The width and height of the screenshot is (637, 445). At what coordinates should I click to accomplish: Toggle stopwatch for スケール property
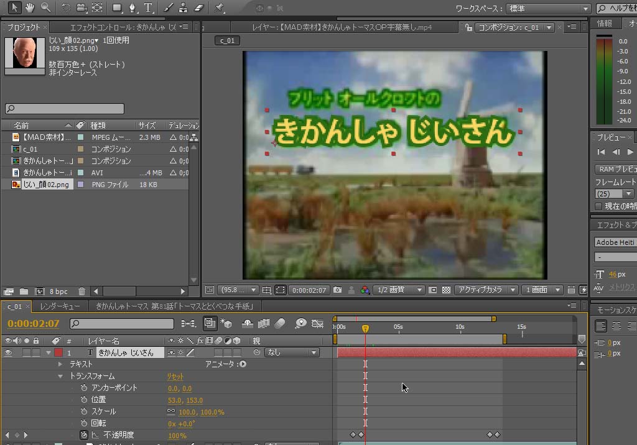click(84, 411)
